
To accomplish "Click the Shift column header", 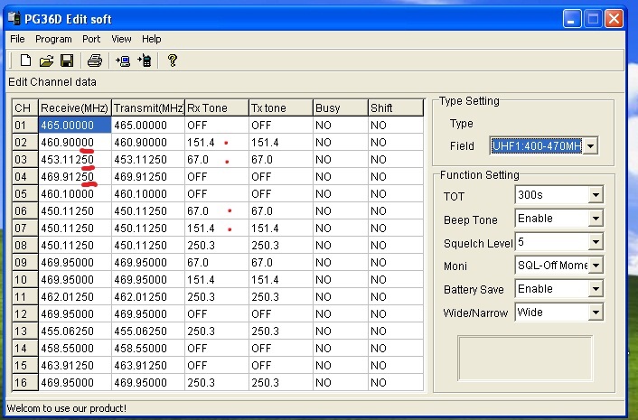I will (396, 108).
